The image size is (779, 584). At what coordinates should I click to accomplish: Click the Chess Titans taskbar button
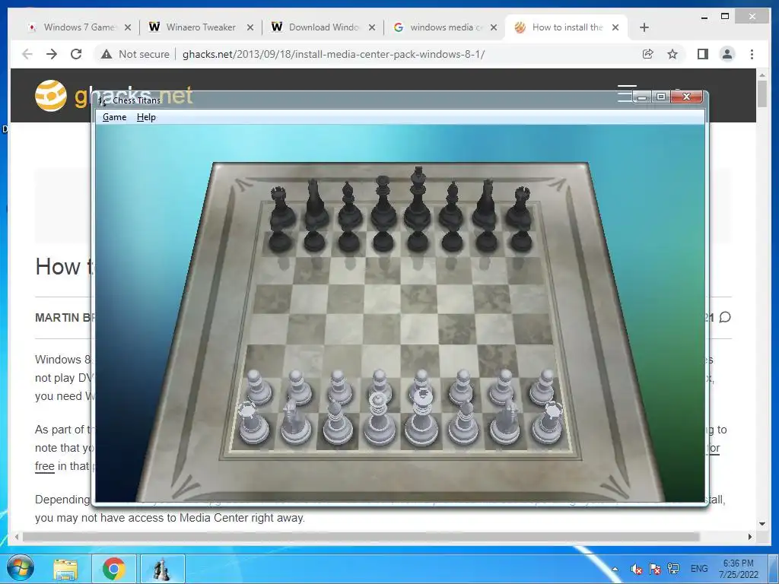click(162, 569)
